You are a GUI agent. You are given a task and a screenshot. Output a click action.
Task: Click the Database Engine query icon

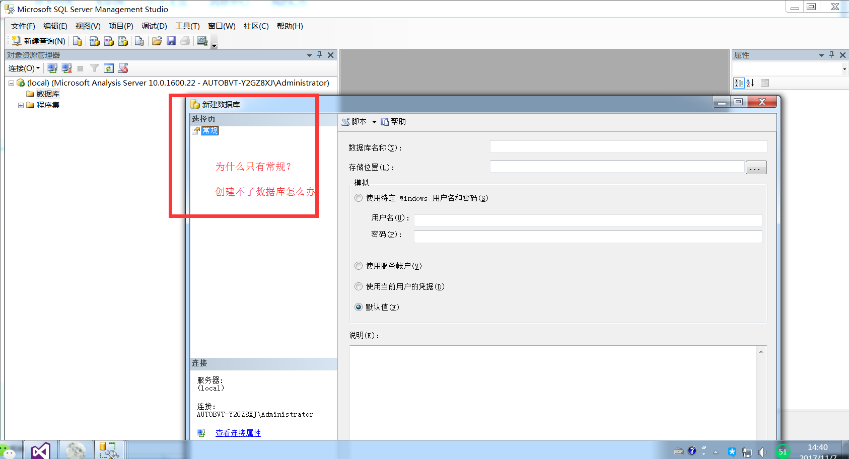tap(78, 41)
